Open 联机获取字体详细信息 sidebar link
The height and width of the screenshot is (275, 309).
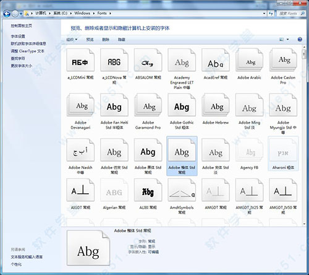pyautogui.click(x=28, y=43)
